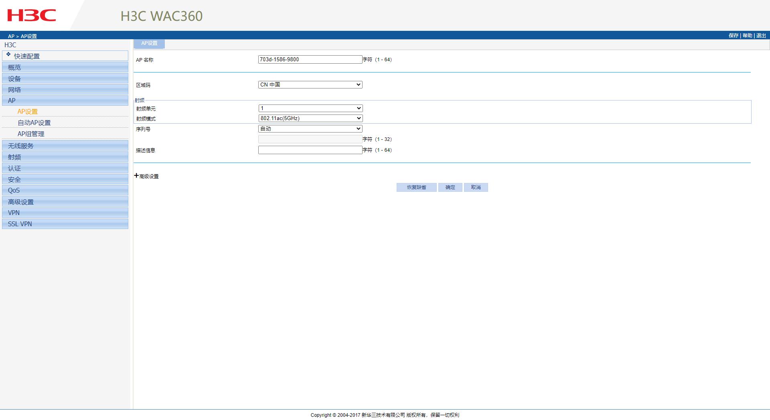Viewport: 770px width, 420px height.
Task: Click the 描述信息 input field
Action: click(310, 150)
